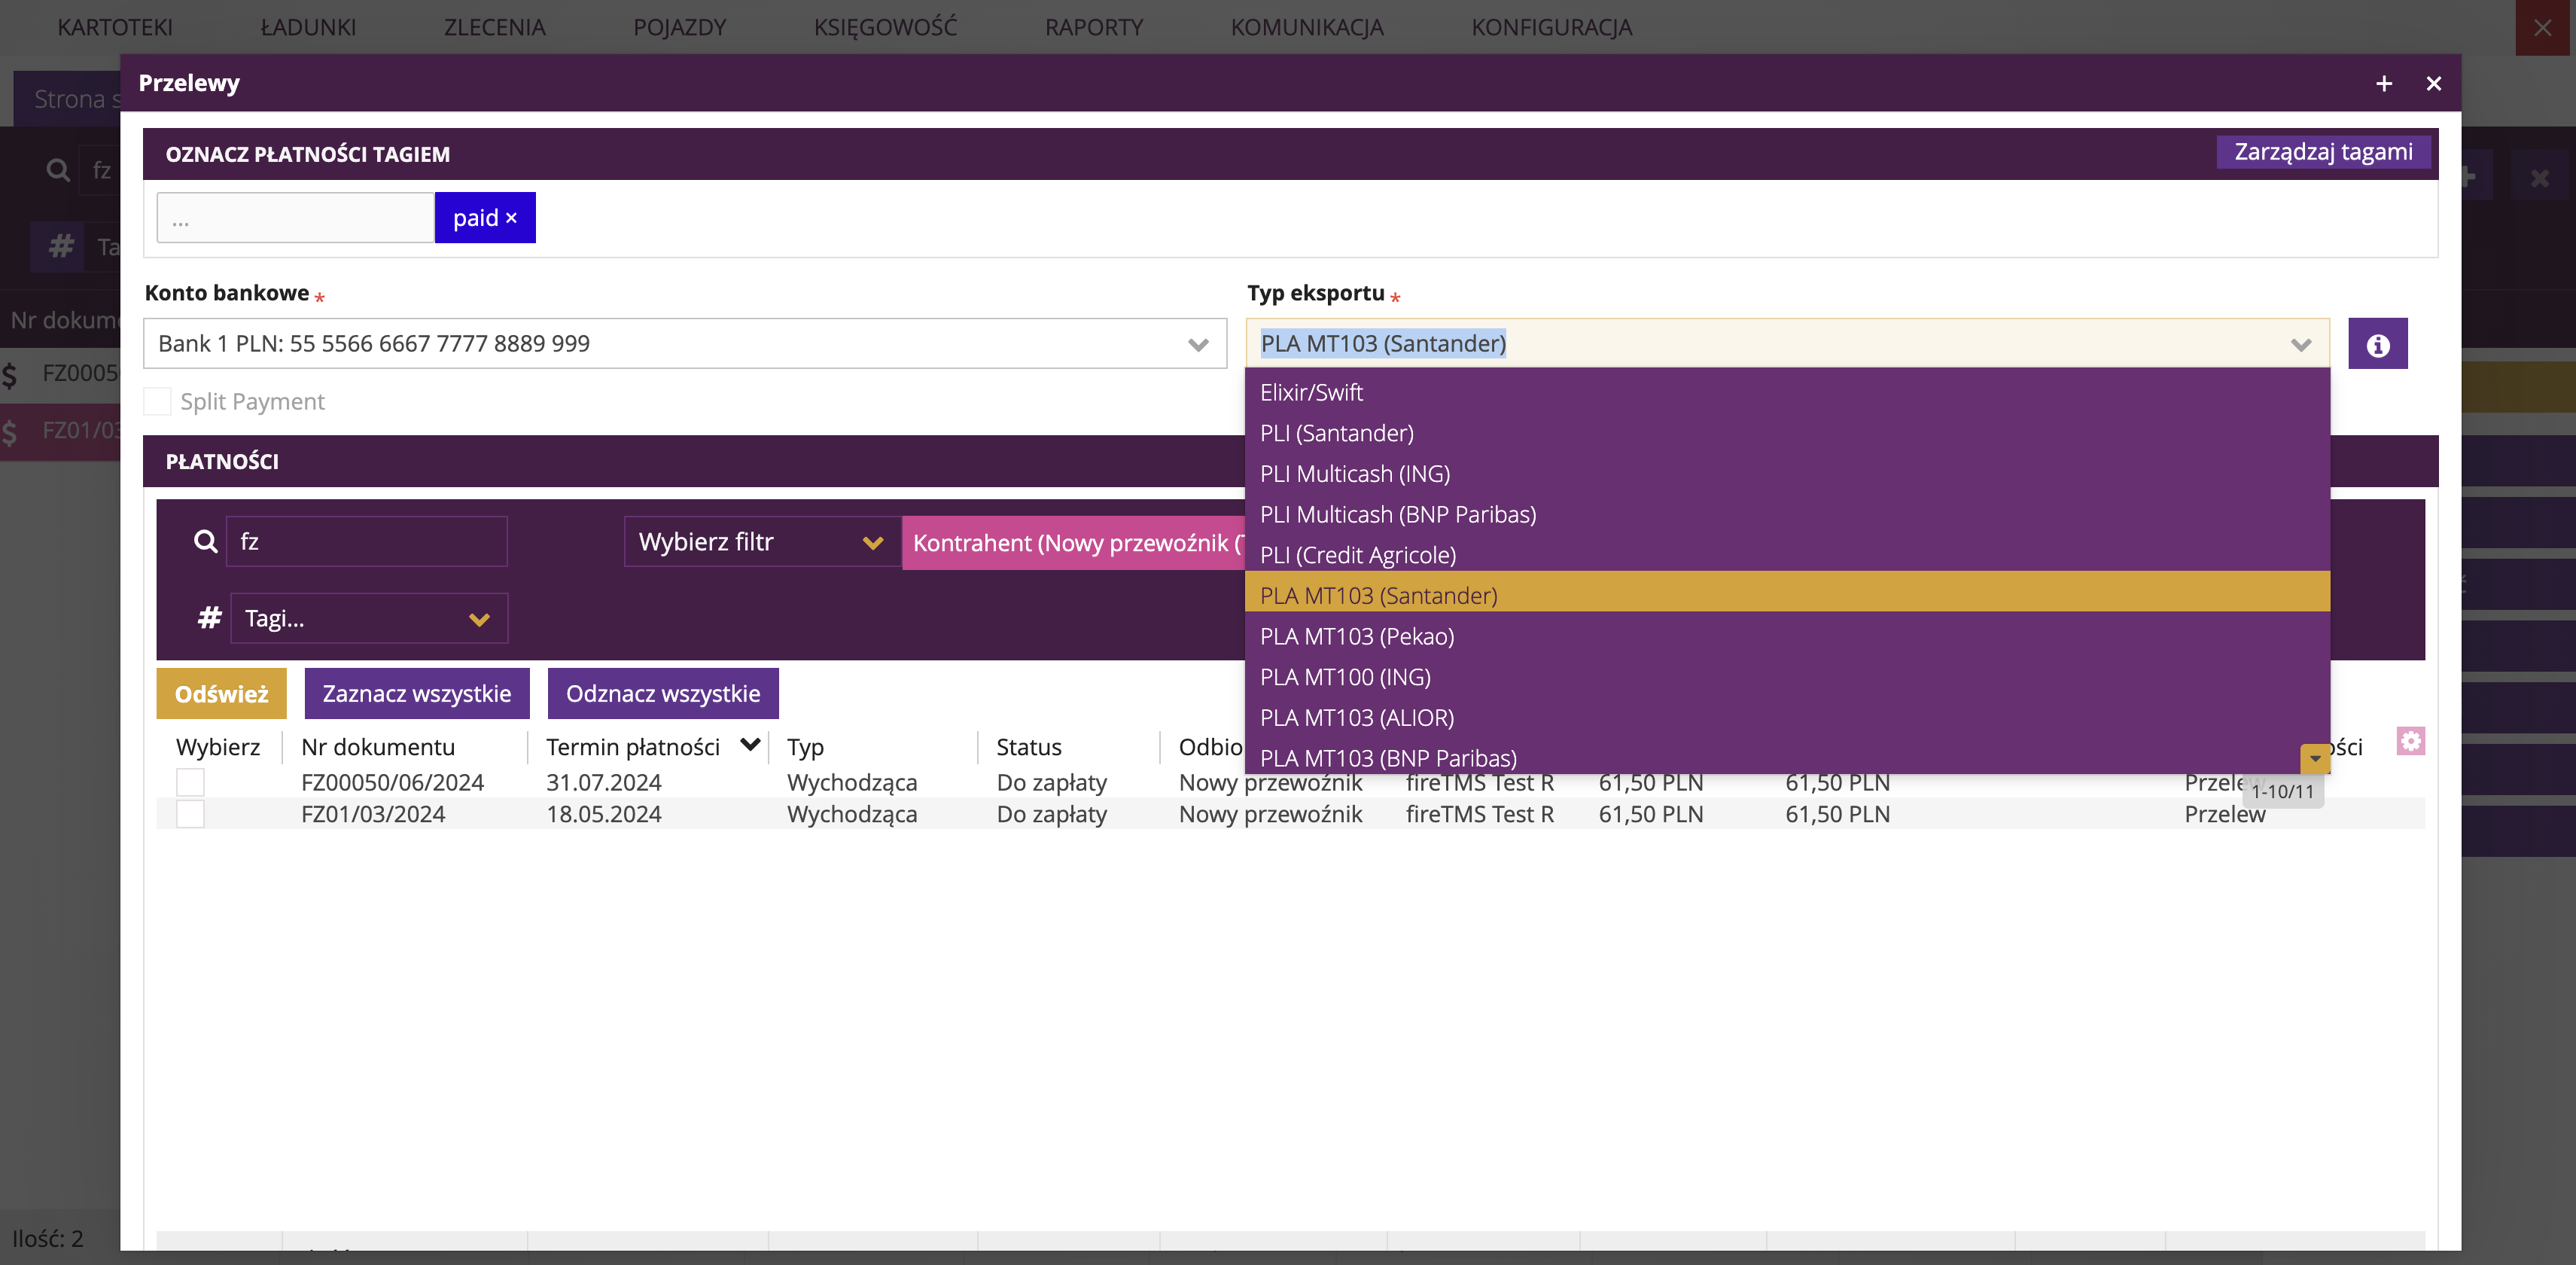Remove the paid tag via its x
Screen dimensions: 2576x1265
(x=511, y=218)
